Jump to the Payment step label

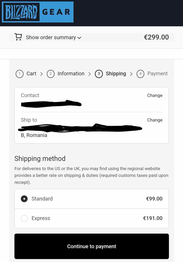(x=158, y=74)
